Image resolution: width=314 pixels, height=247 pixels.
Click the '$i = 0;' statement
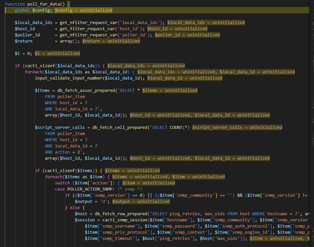23,54
